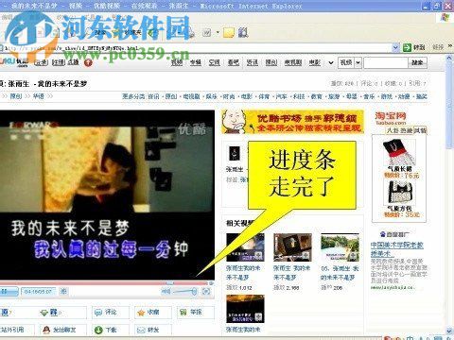
Task: Click the red round icon beside login links
Action: pos(88,62)
